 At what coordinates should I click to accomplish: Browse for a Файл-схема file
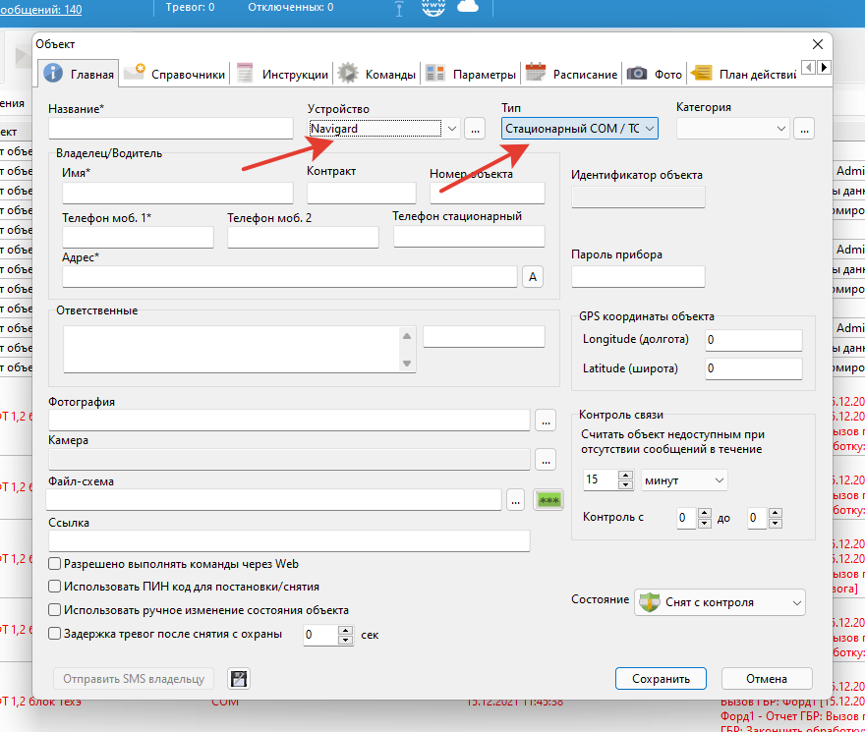[x=515, y=500]
